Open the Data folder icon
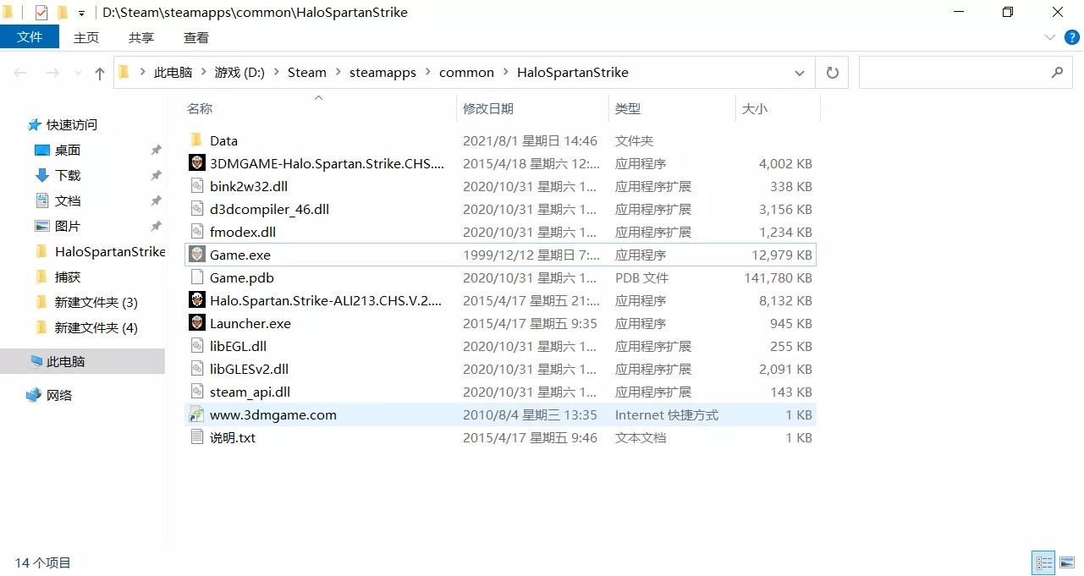The image size is (1084, 576). click(x=196, y=140)
